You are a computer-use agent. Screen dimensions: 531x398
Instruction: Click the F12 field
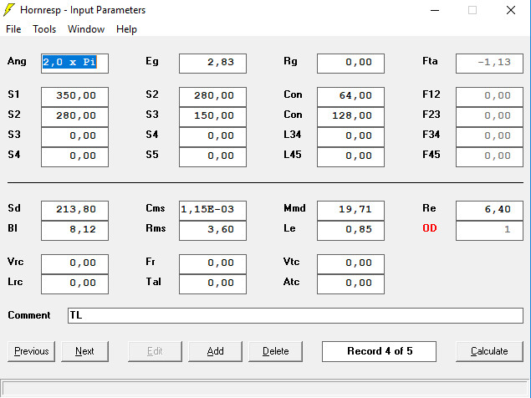pos(489,97)
